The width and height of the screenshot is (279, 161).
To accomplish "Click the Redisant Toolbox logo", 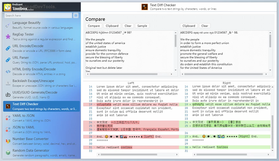I will [7, 7].
